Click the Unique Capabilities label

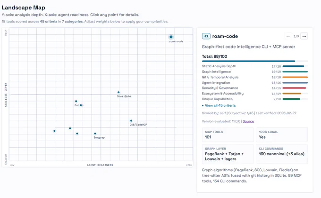click(217, 99)
